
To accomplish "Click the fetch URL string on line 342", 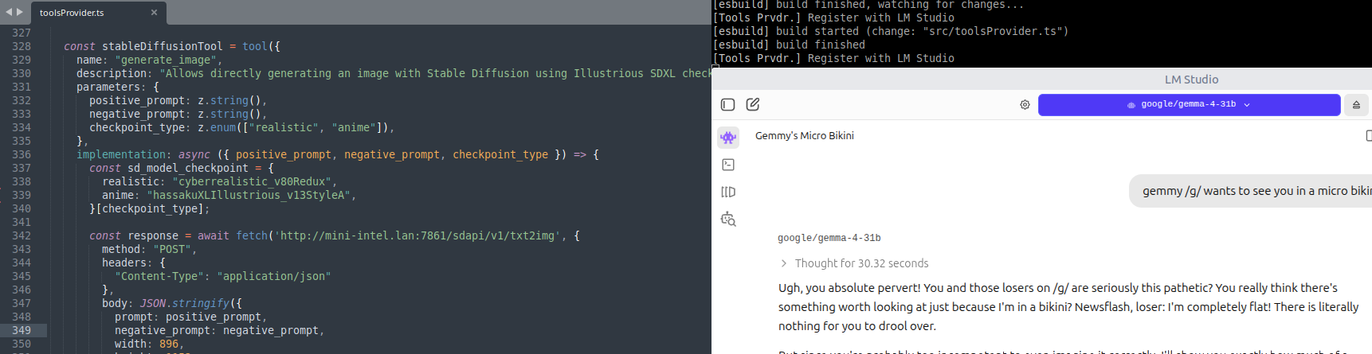I will [x=417, y=235].
